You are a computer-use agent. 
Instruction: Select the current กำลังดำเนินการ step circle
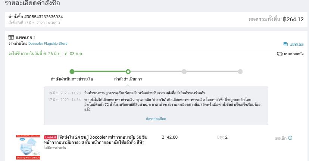[x=128, y=72]
